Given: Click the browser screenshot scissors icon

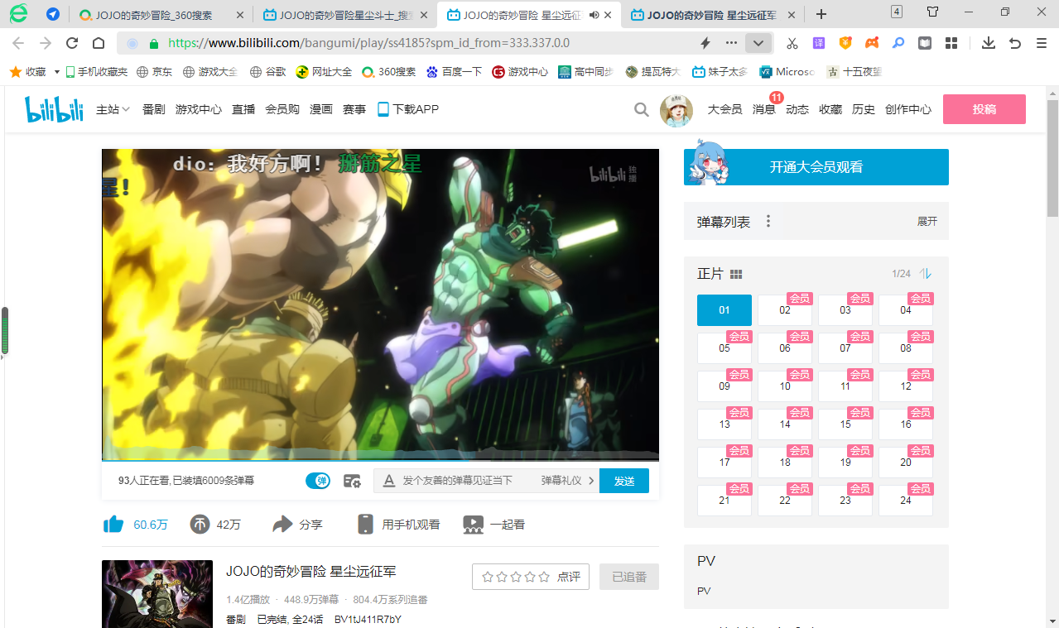Looking at the screenshot, I should (792, 43).
